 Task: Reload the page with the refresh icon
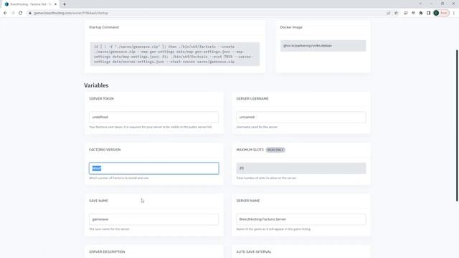point(21,13)
